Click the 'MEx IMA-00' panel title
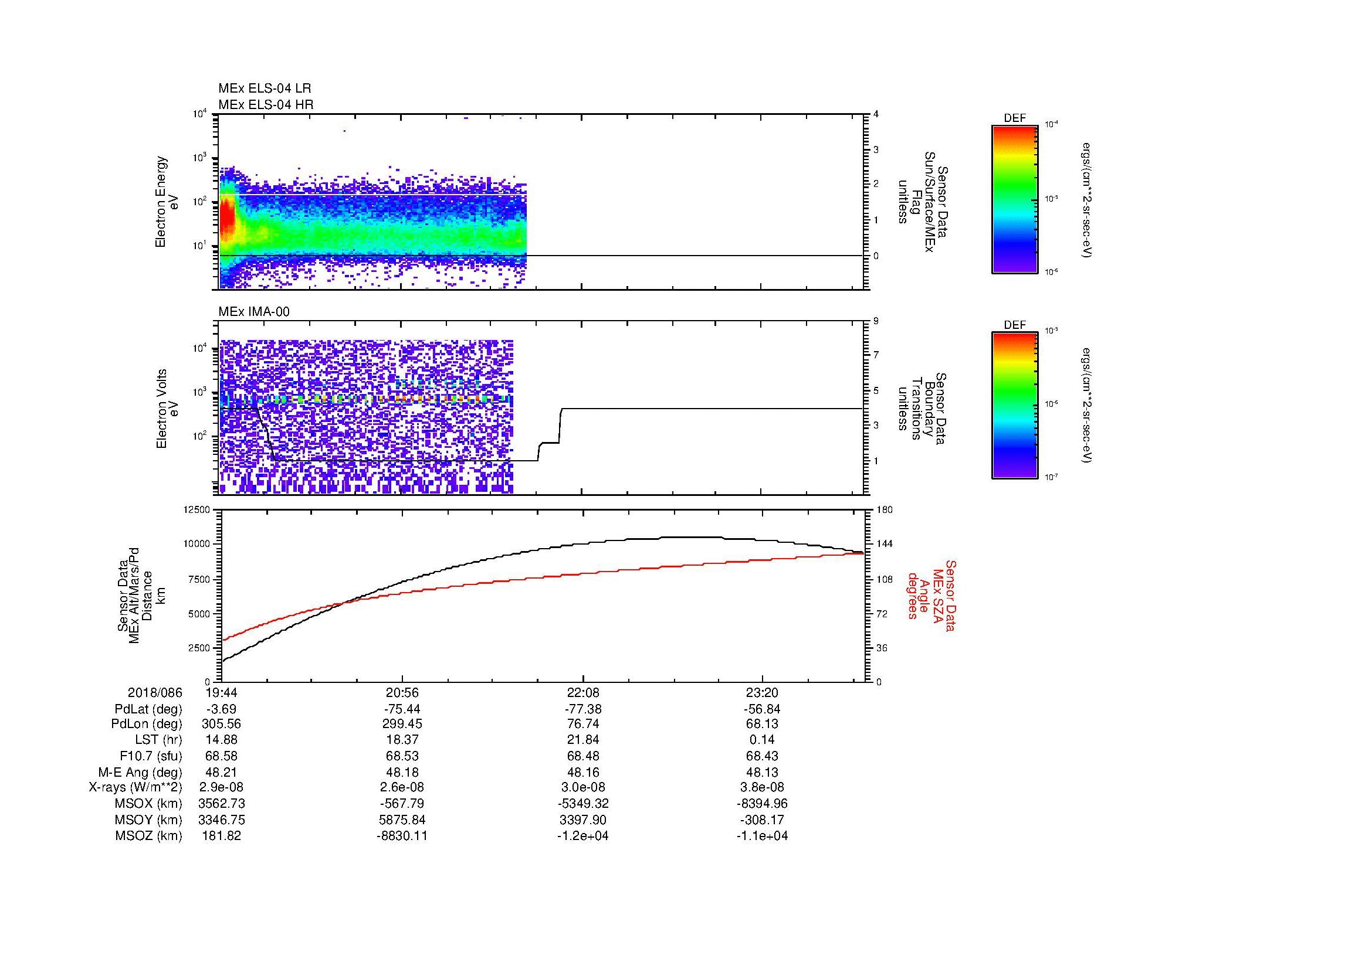 click(x=254, y=312)
